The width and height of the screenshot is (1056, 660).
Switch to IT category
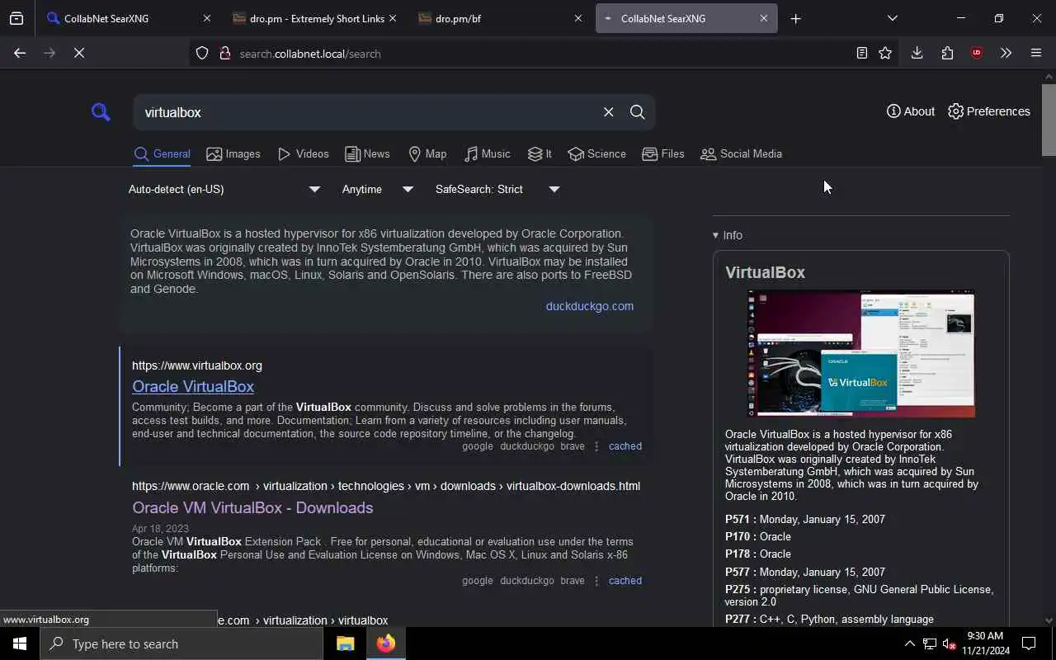[540, 154]
